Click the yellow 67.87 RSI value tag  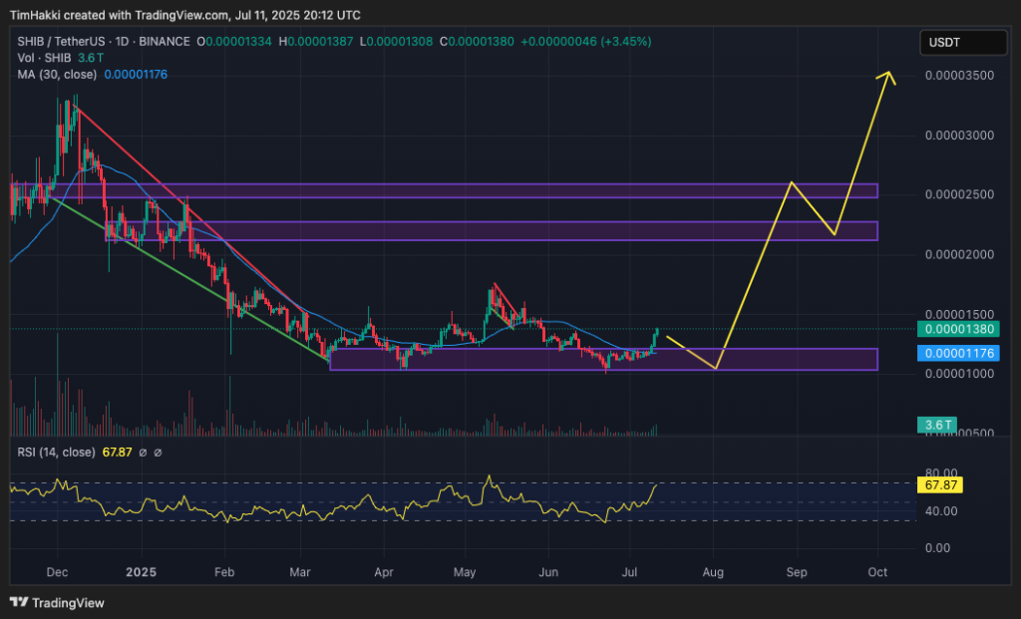tap(941, 483)
